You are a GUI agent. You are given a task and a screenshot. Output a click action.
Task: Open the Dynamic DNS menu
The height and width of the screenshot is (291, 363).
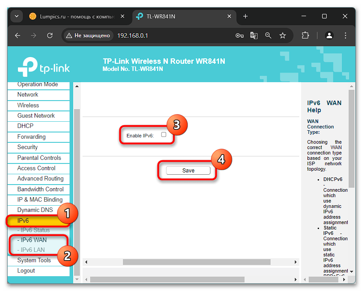39,210
